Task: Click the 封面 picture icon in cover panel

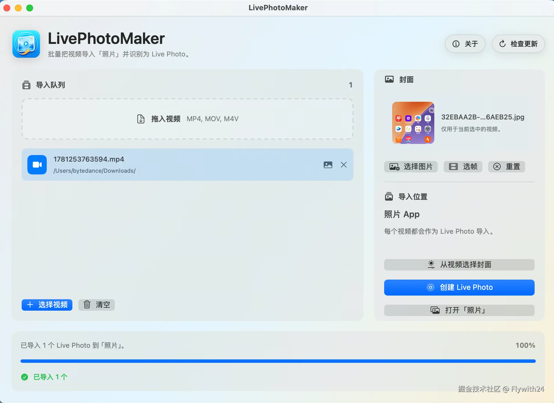Action: [389, 79]
